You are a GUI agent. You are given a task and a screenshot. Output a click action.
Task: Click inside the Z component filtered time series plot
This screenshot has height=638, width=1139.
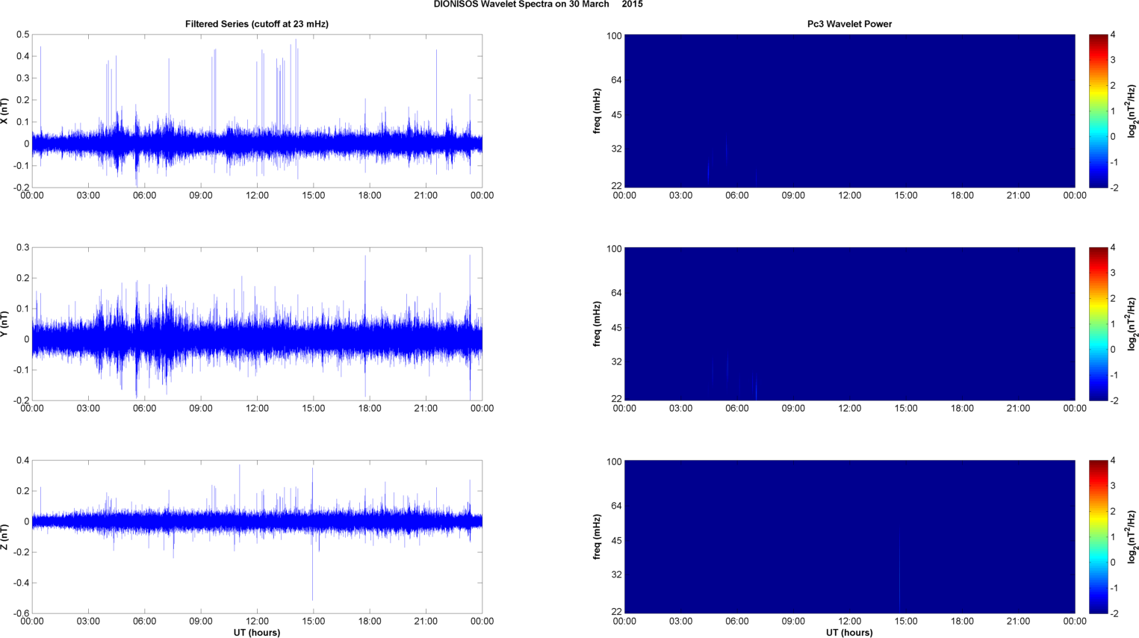tap(257, 537)
